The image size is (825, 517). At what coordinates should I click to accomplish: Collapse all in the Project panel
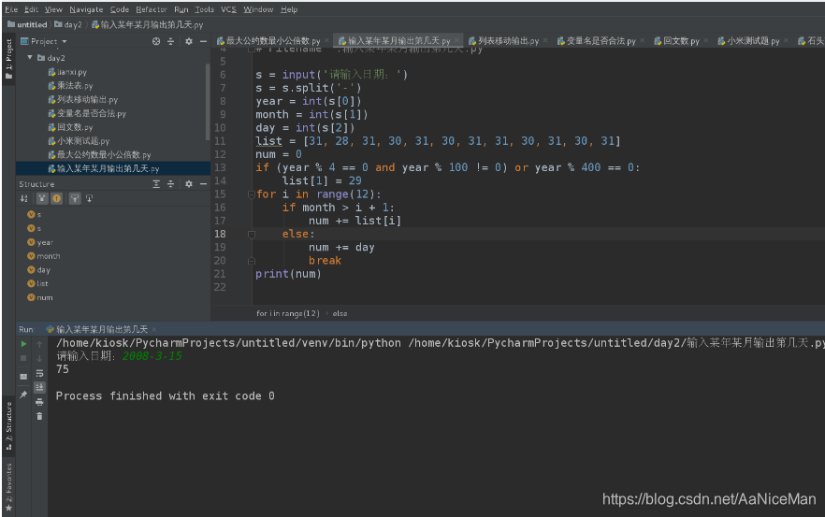[170, 41]
